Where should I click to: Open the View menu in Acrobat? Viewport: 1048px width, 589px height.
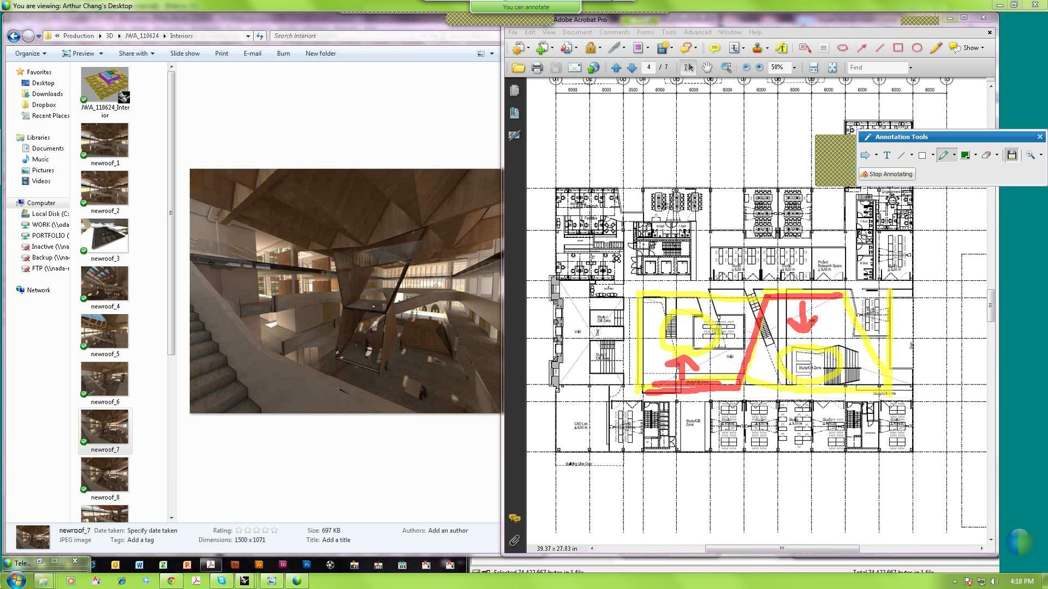[549, 32]
